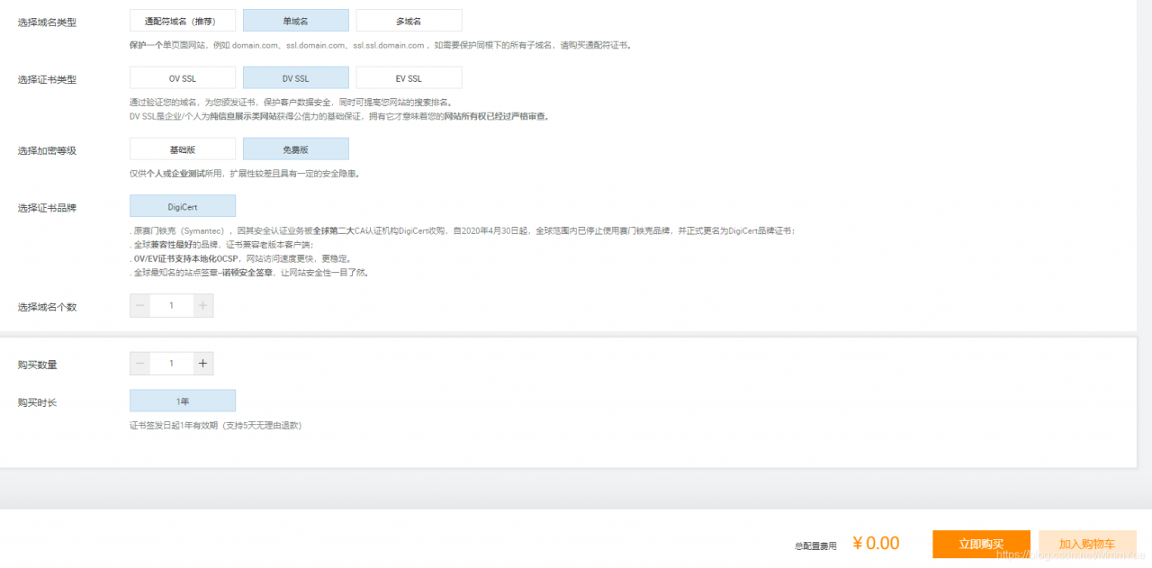The width and height of the screenshot is (1152, 568).
Task: Select the 多域名 domain type option
Action: [x=409, y=20]
